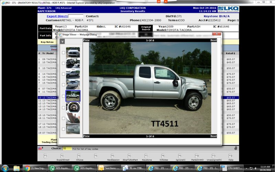Image resolution: width=275 pixels, height=172 pixels.
Task: Open the speedometer gauge thumbnail
Action: [x=73, y=107]
